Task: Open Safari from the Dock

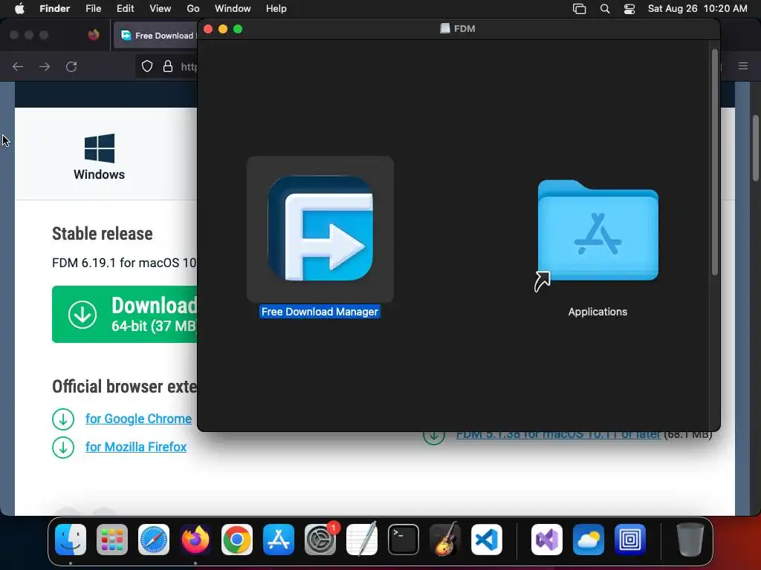Action: pos(154,540)
